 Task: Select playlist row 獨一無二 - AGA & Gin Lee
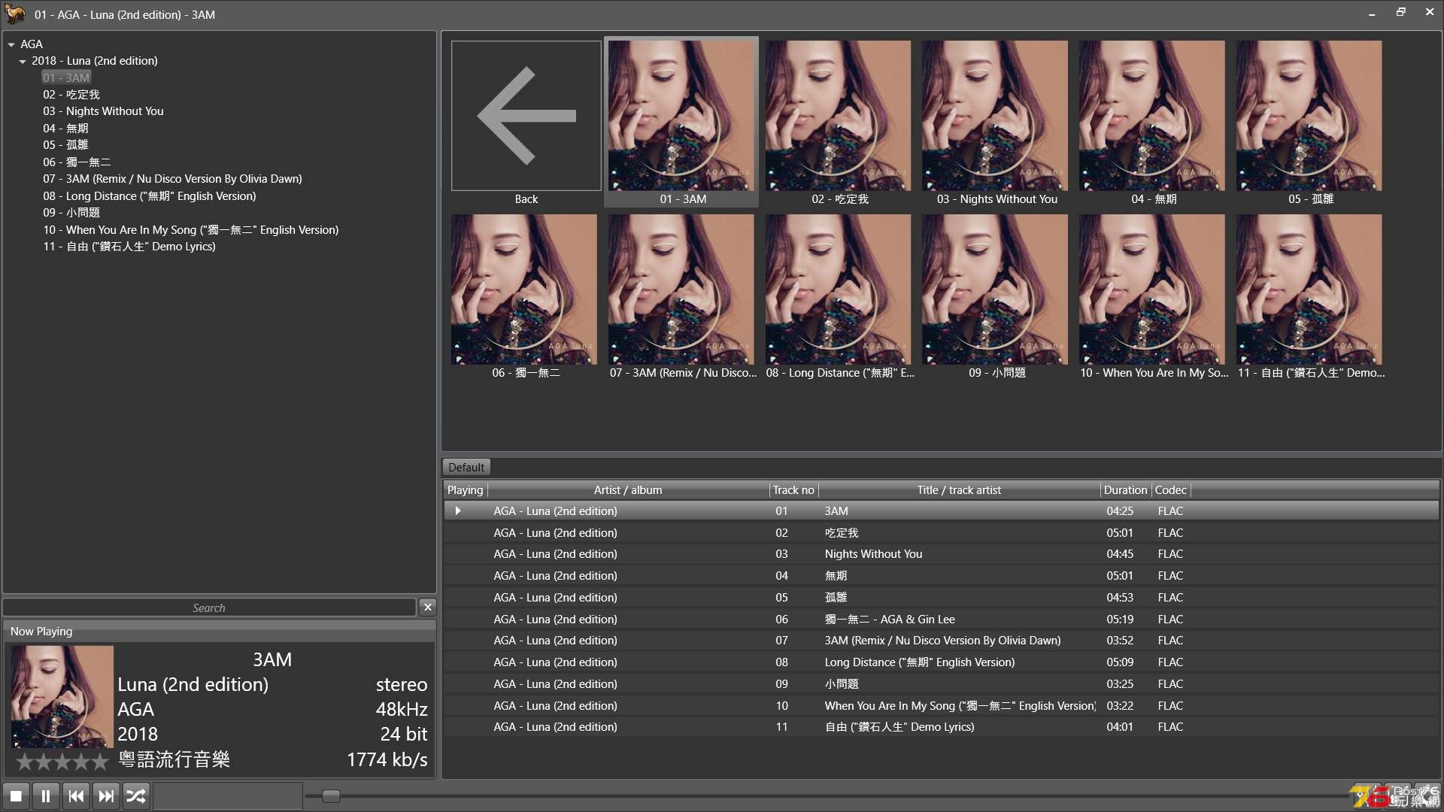941,620
